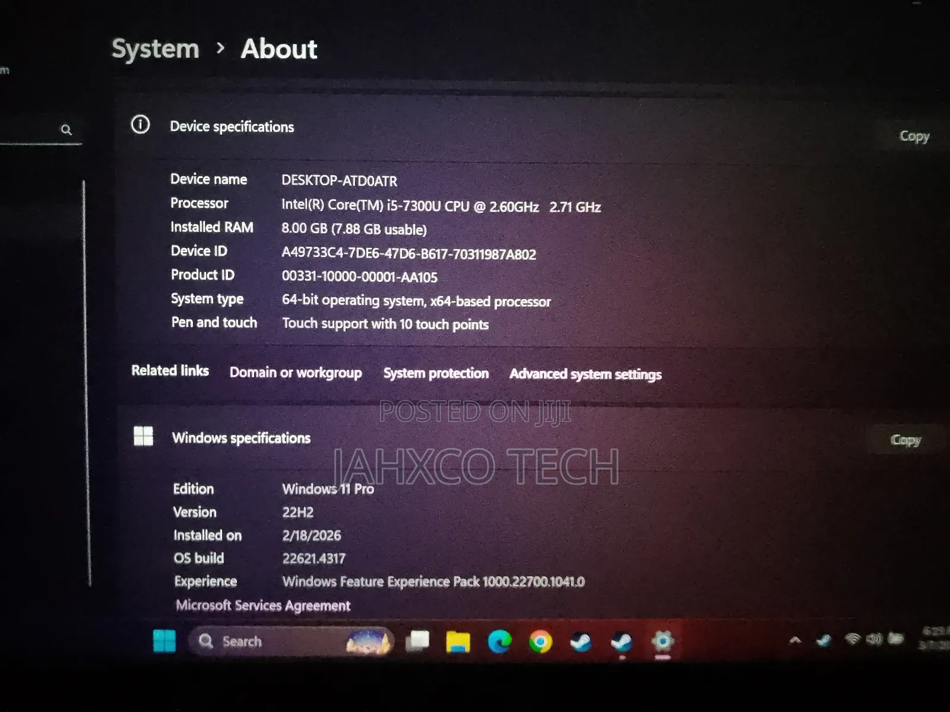The image size is (950, 712).
Task: Open the Steam icon beside the Settings gear
Action: 622,641
